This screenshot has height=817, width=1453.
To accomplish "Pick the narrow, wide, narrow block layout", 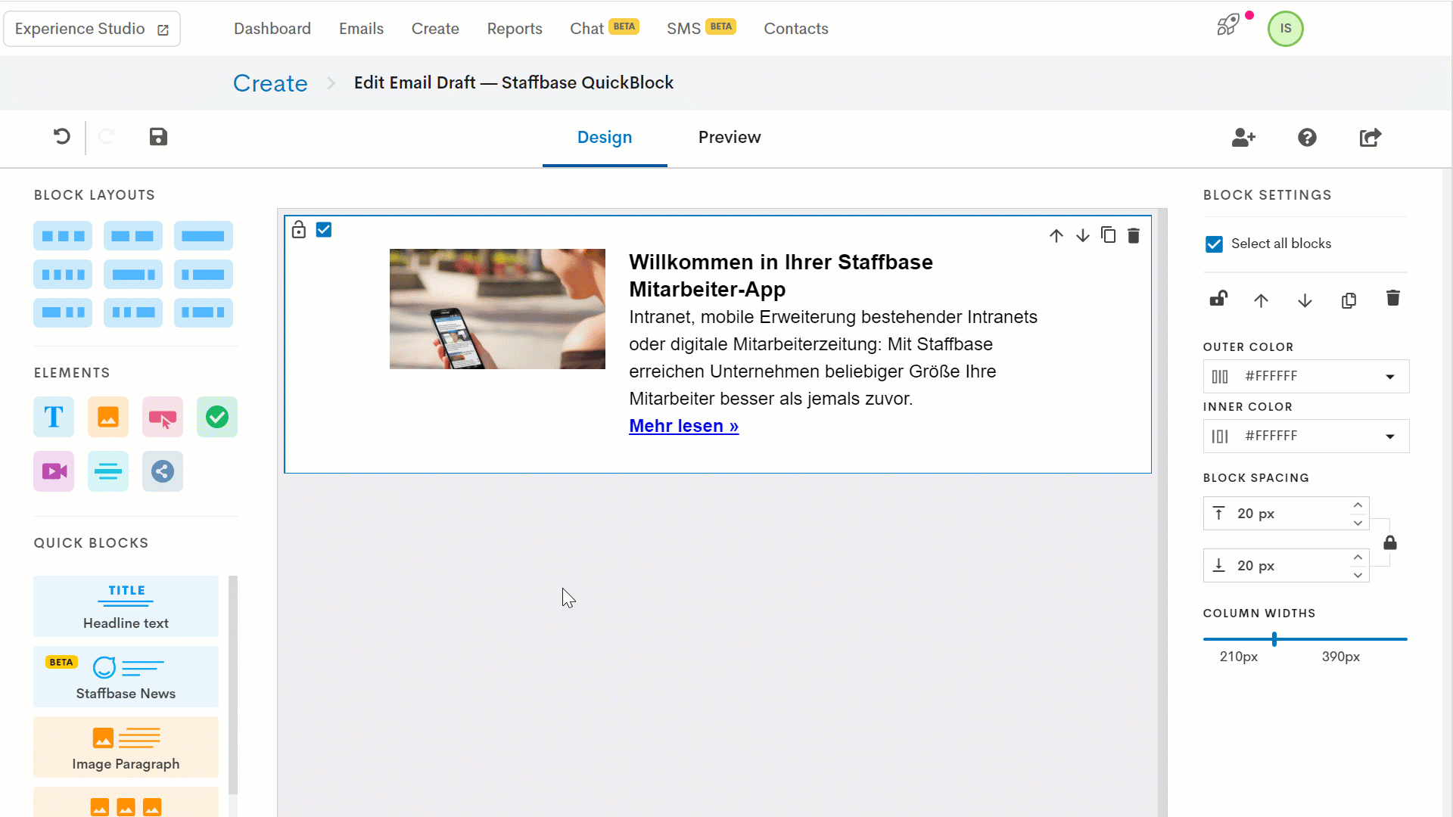I will 204,312.
